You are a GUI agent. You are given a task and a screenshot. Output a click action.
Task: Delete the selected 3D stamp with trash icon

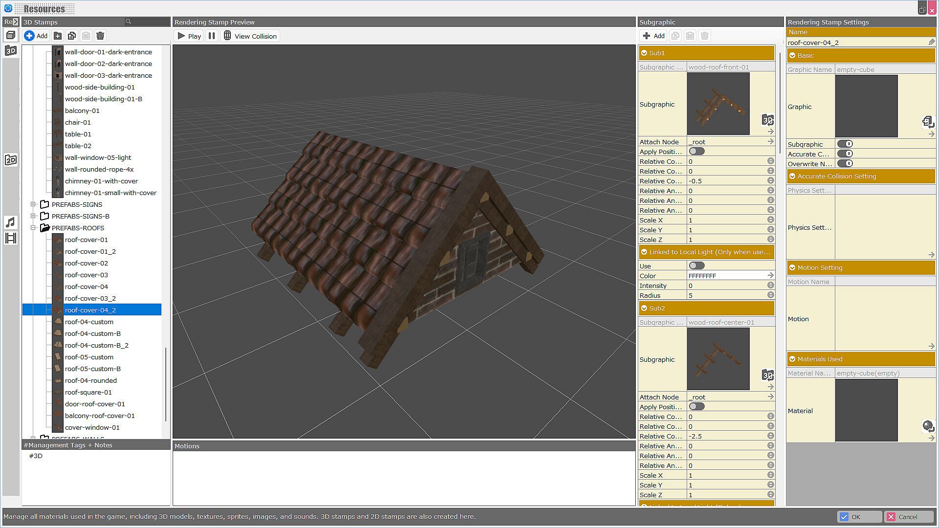coord(100,36)
